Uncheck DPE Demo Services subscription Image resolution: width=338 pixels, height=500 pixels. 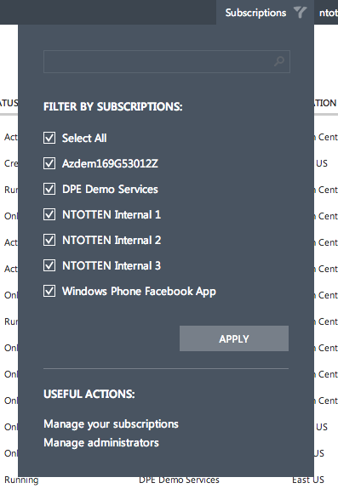49,189
